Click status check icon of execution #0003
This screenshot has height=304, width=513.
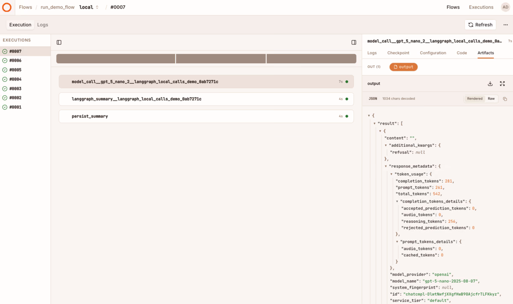pos(5,89)
